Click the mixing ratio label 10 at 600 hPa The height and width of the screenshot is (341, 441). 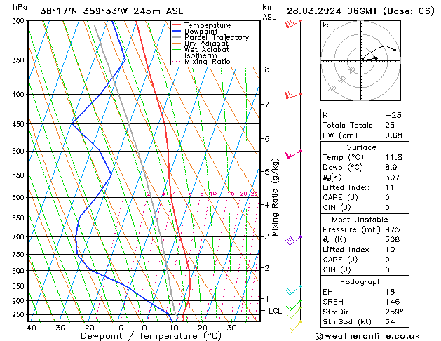pos(213,194)
